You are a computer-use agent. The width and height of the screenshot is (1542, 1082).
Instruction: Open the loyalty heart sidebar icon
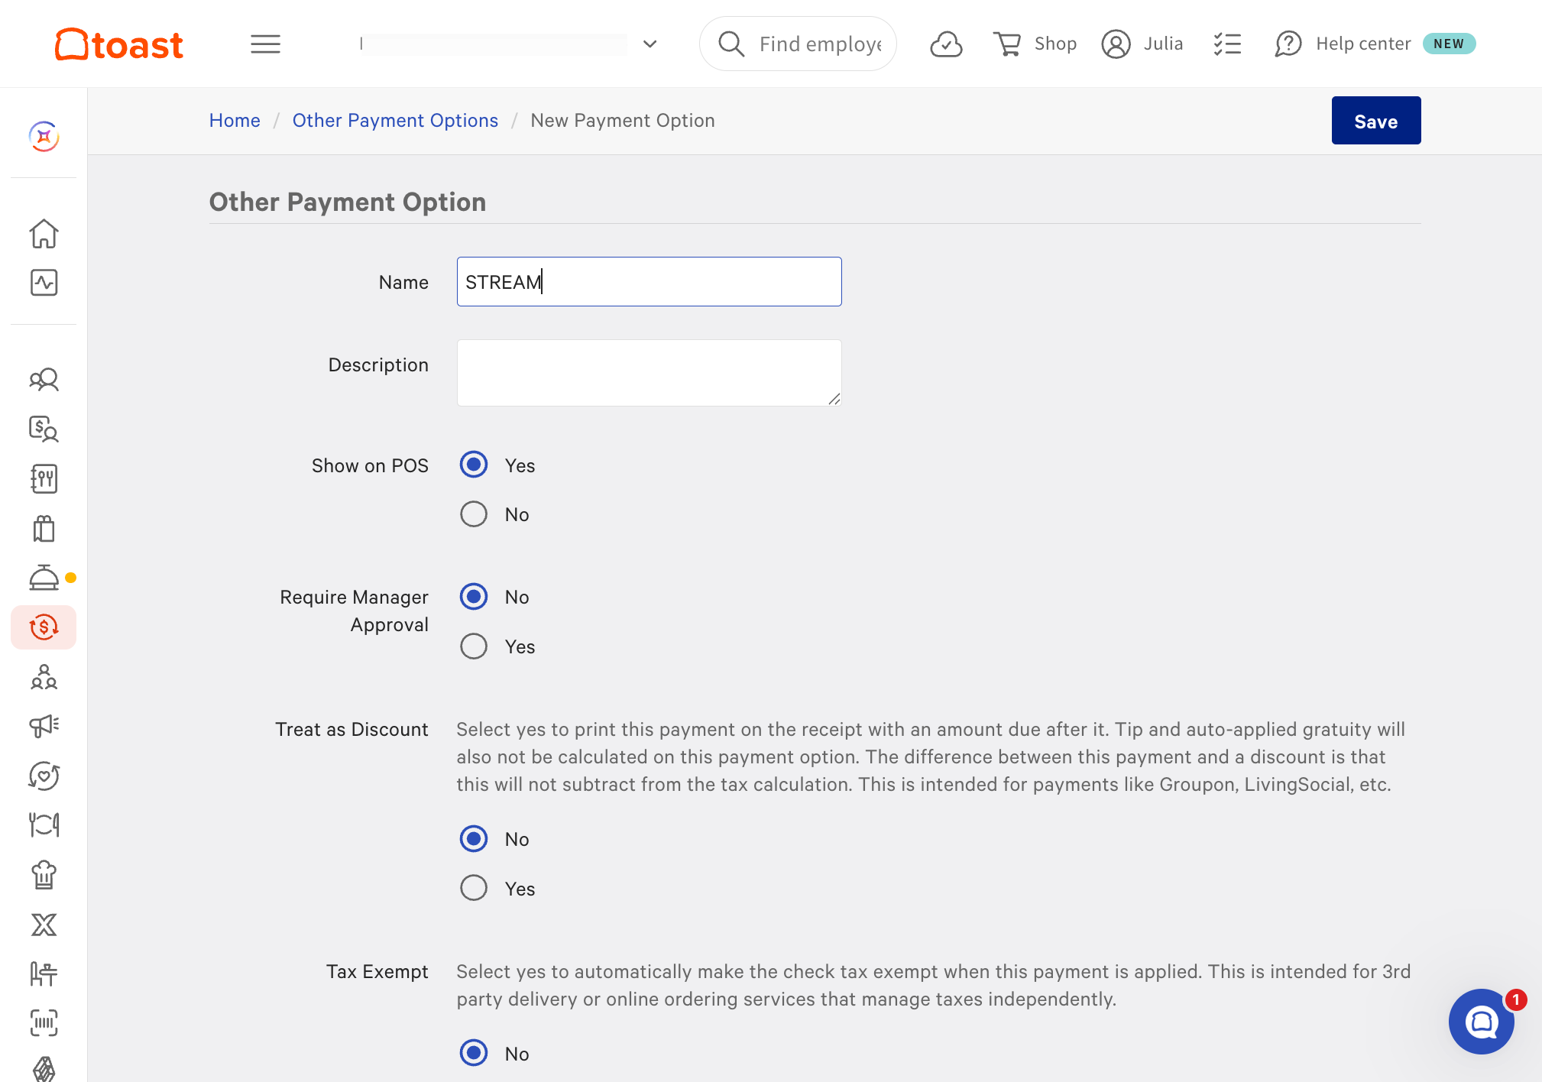coord(44,776)
